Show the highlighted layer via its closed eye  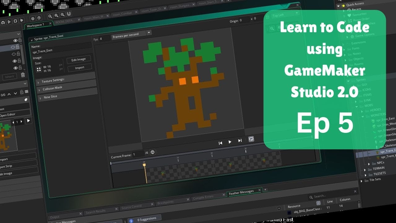[x=13, y=47]
